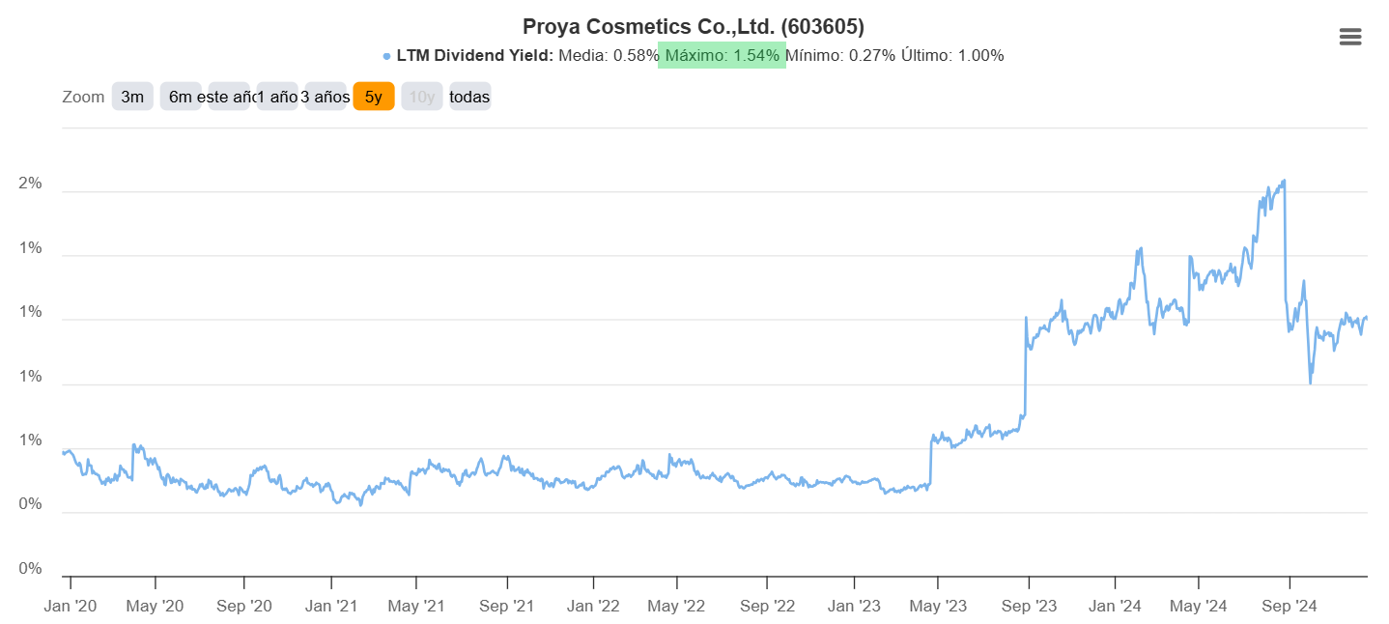Click the Jan '23 axis label
The width and height of the screenshot is (1389, 624).
pyautogui.click(x=854, y=607)
